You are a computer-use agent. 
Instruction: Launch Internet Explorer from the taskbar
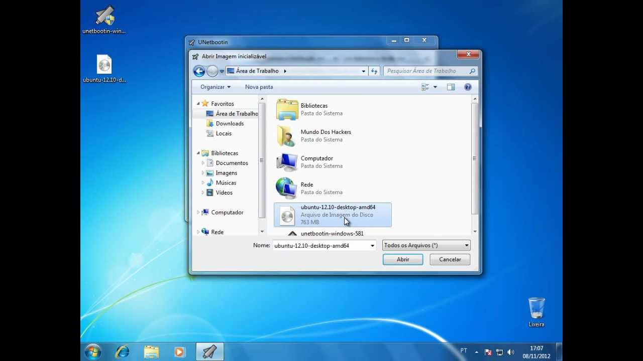pyautogui.click(x=122, y=352)
